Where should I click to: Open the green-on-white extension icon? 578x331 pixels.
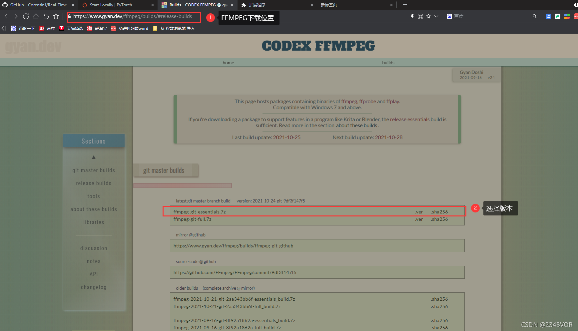point(558,16)
